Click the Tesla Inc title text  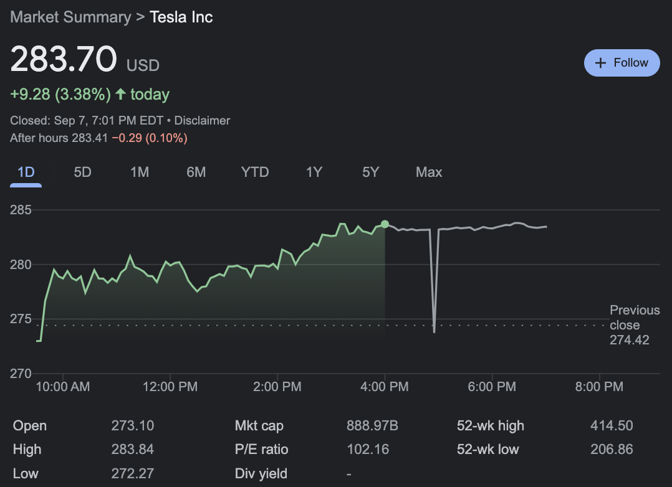pos(181,17)
